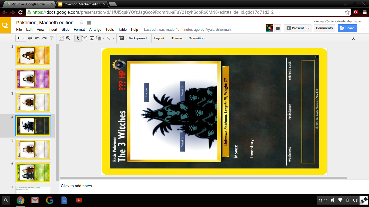Open the Arrange menu
Viewport: 369px width, 207px height.
click(x=95, y=30)
